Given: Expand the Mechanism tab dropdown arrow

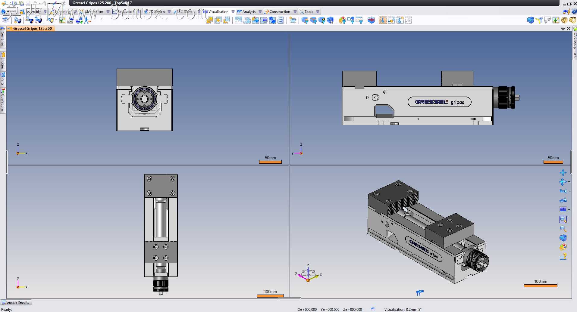Looking at the screenshot, I should point(108,12).
